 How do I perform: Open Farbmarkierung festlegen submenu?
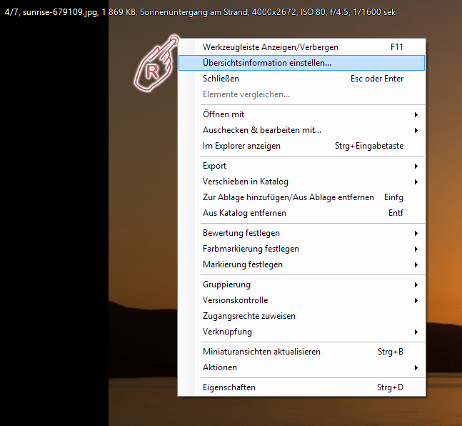301,249
